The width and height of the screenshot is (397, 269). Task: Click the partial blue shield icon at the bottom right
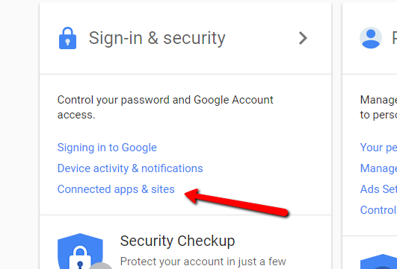378,262
